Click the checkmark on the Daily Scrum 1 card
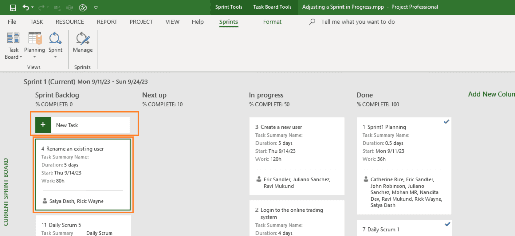This screenshot has width=515, height=236. [x=447, y=224]
